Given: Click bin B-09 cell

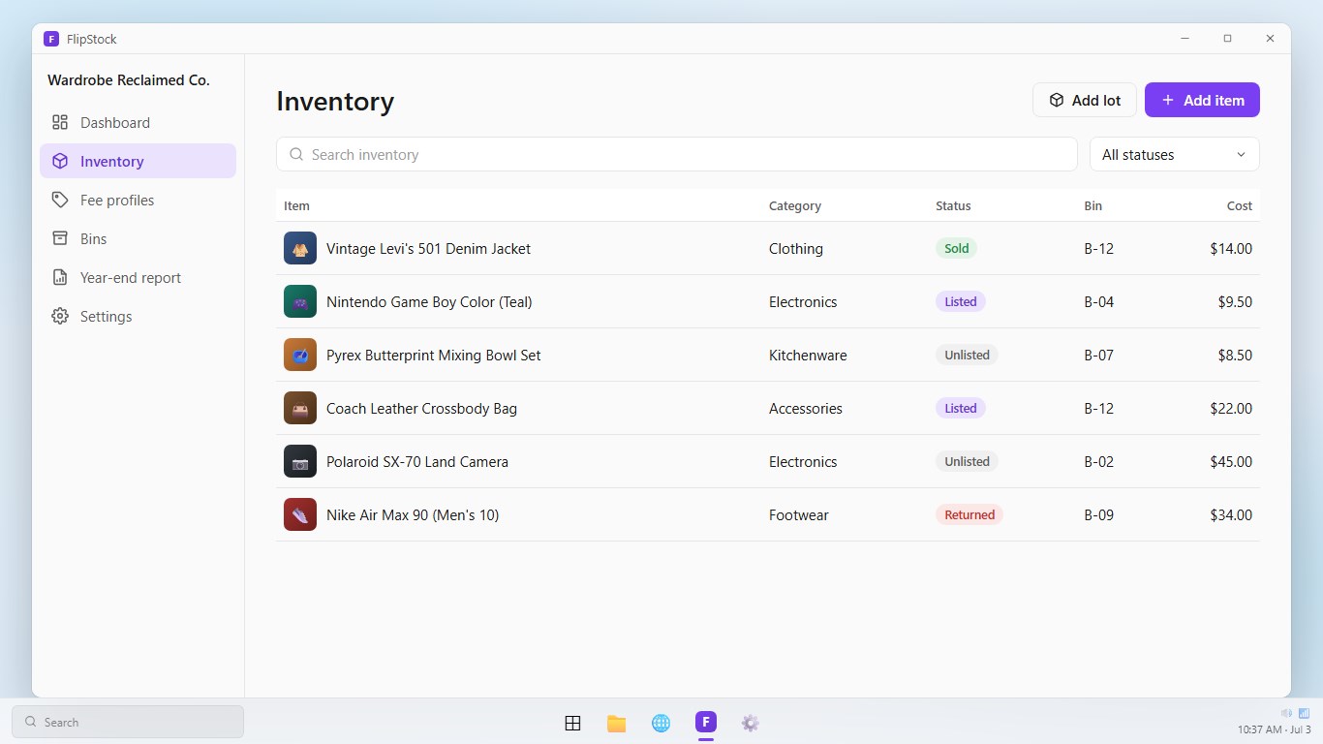Looking at the screenshot, I should (1099, 514).
